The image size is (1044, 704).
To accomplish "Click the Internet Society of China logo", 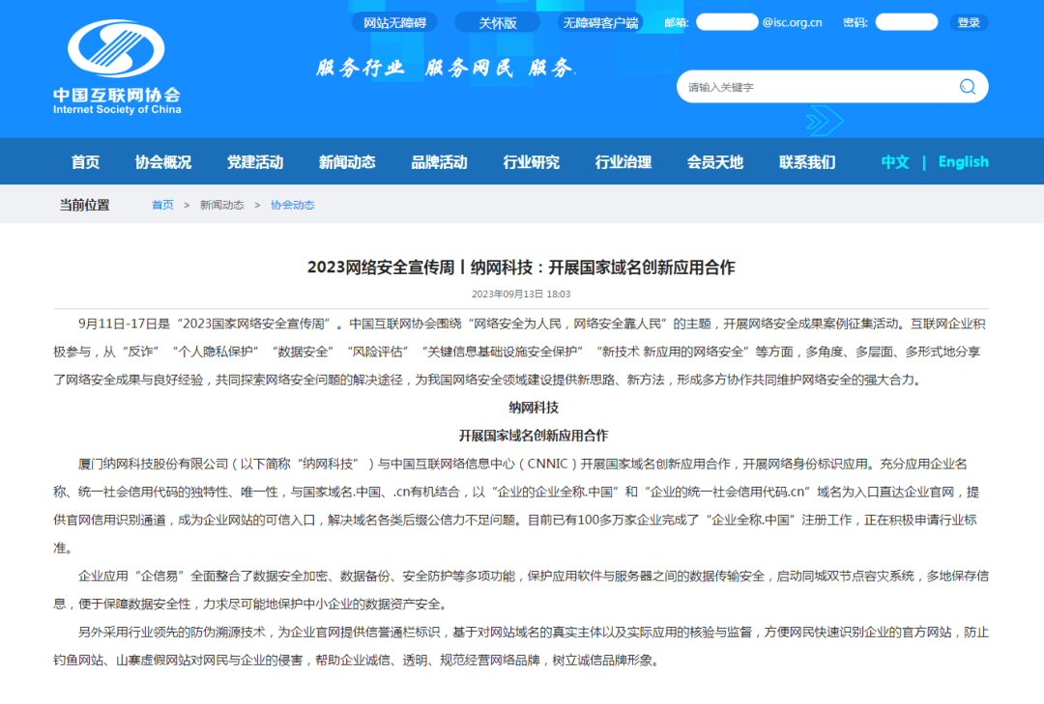I will point(117,68).
